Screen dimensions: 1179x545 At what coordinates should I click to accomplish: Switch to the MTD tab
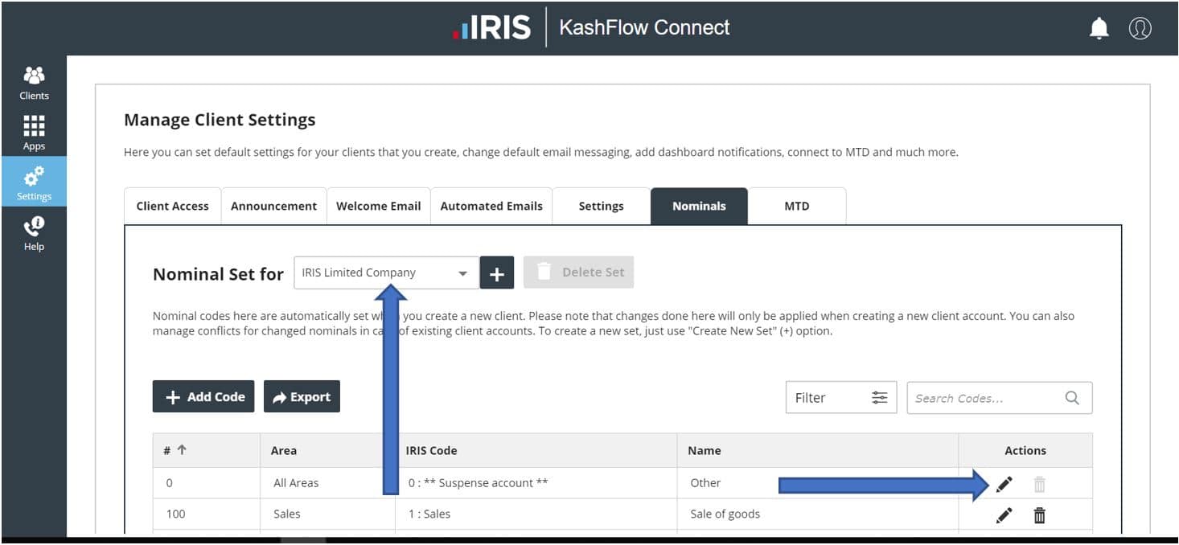point(796,207)
